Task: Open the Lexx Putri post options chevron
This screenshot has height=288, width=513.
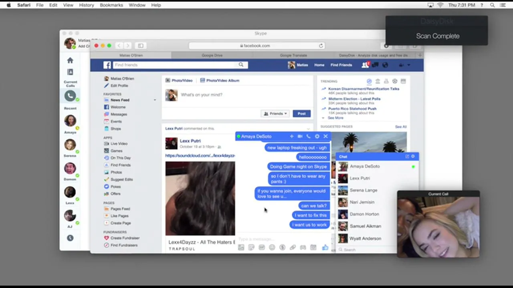Action: (308, 129)
